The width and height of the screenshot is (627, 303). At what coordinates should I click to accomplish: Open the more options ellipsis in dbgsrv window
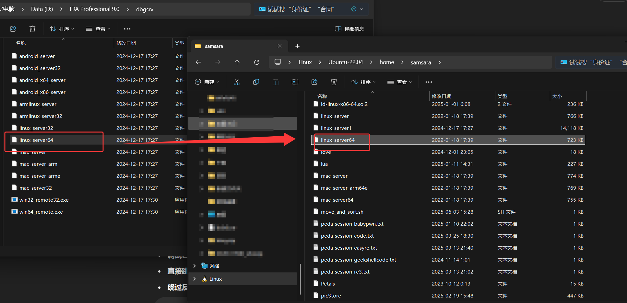coord(127,29)
